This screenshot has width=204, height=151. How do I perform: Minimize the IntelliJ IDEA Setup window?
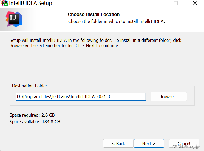coord(156,3)
